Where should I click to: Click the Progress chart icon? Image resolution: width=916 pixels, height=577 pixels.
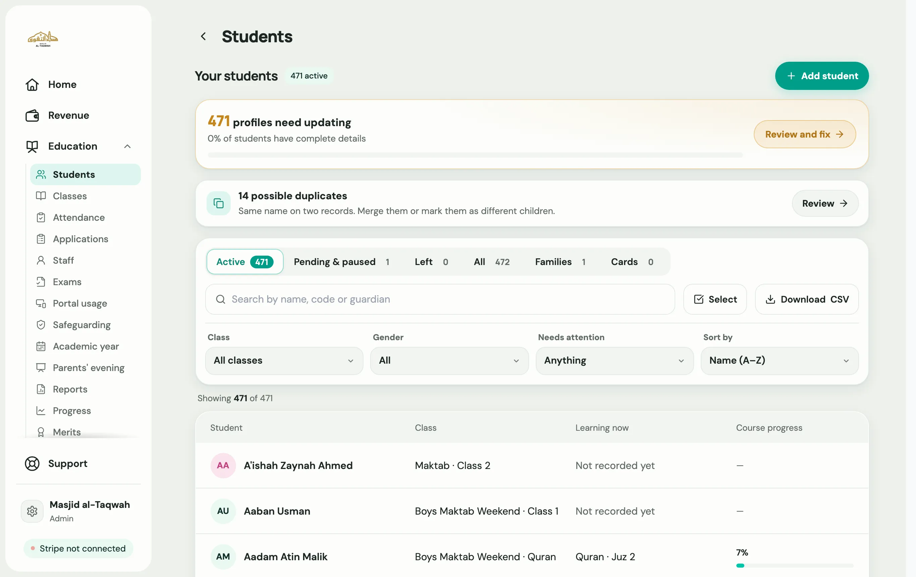41,411
